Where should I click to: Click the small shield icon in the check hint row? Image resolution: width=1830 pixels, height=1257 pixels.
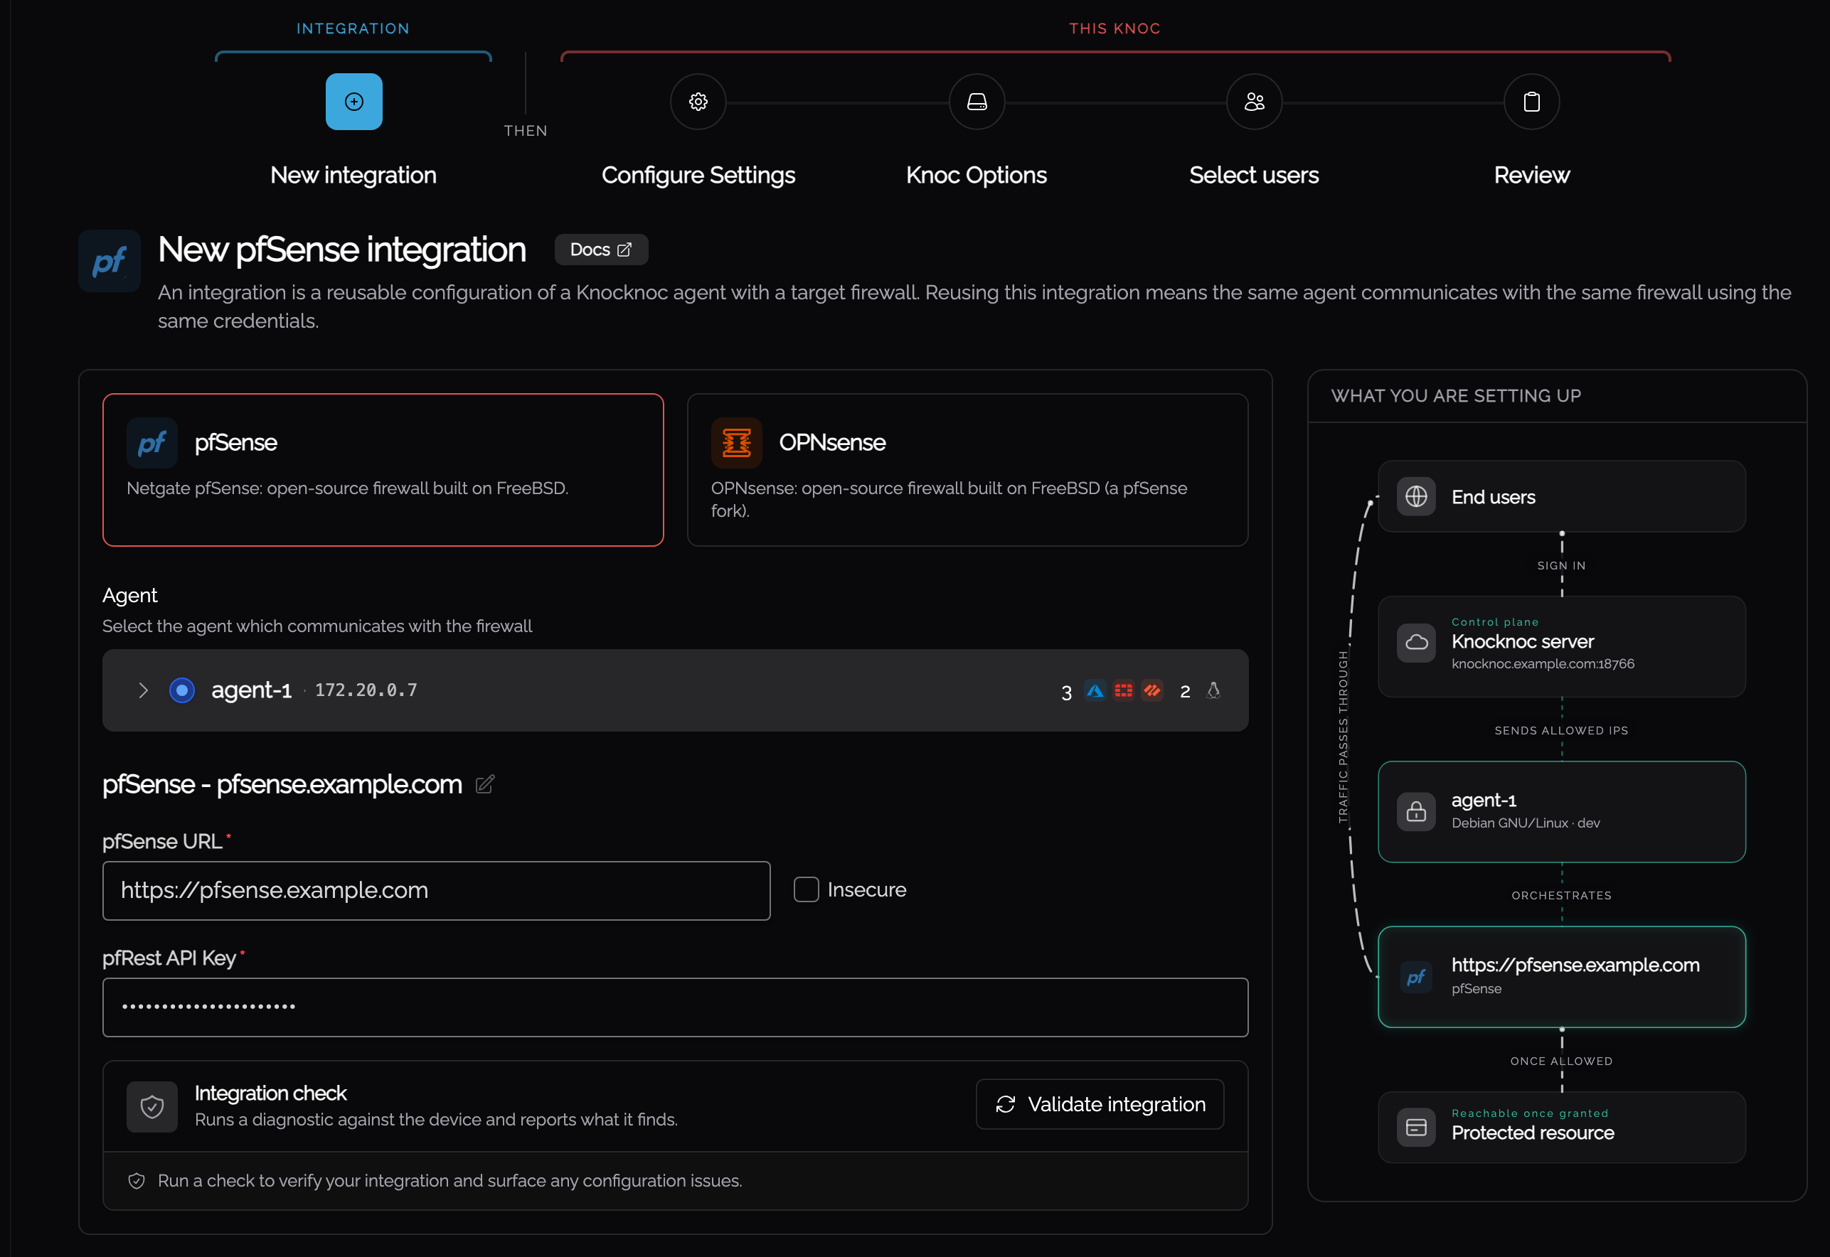pyautogui.click(x=137, y=1181)
